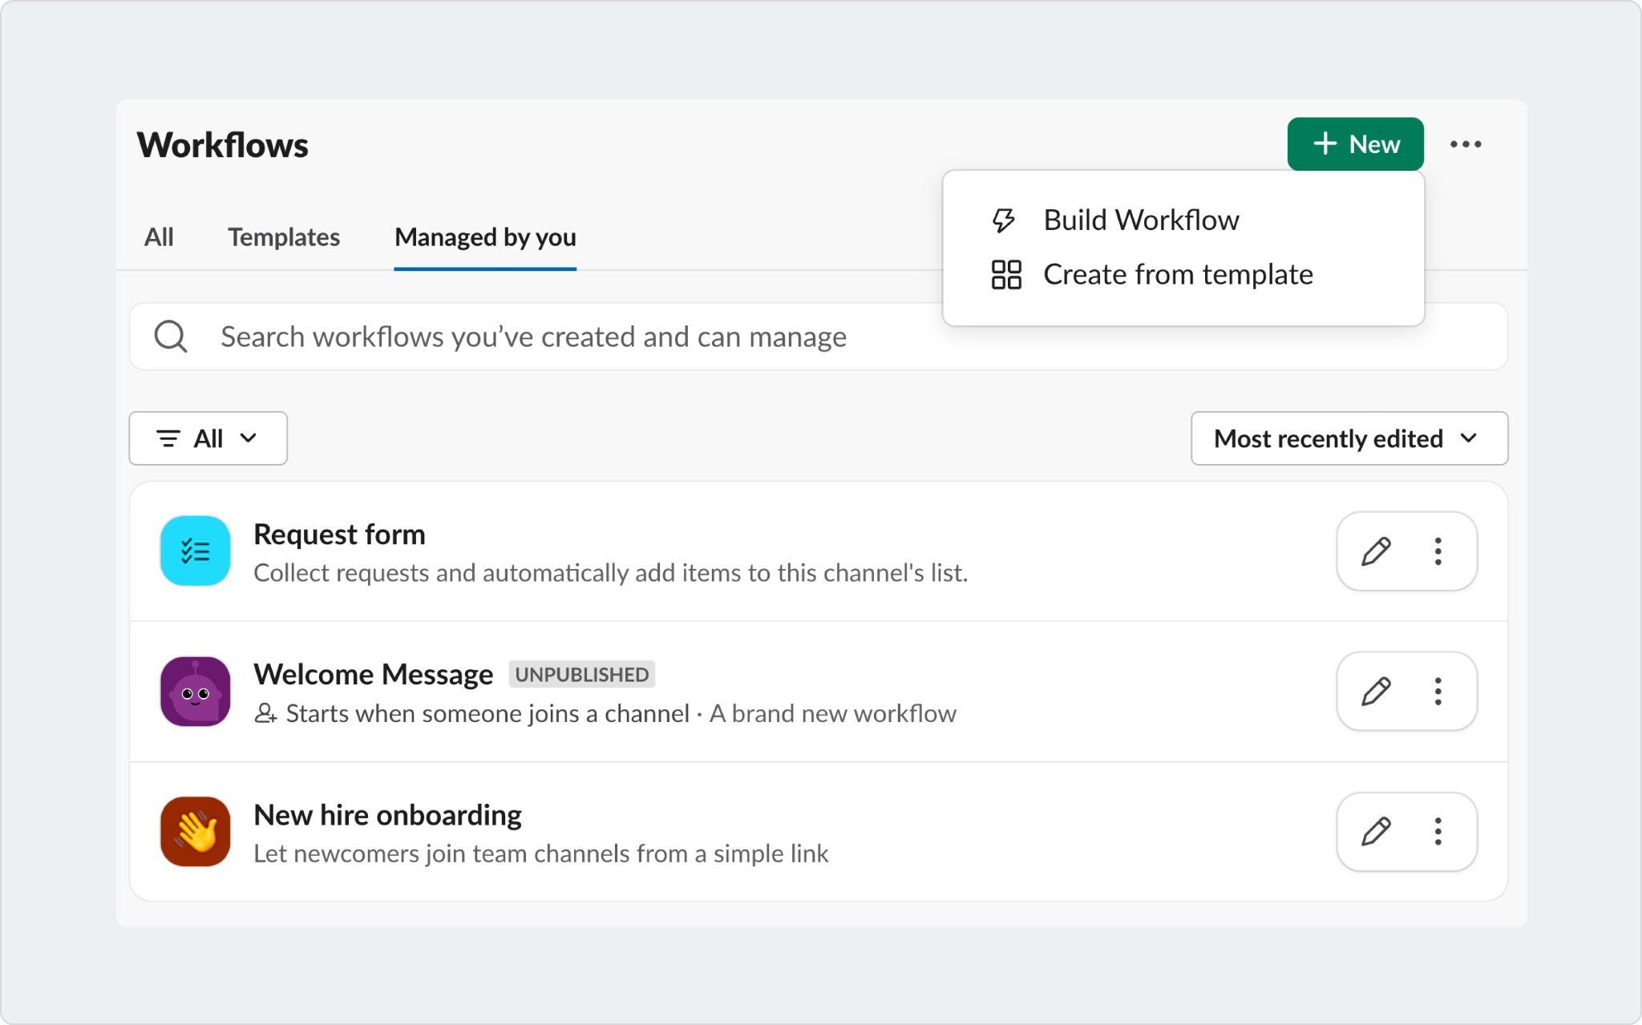Click the search magnifier icon
This screenshot has width=1642, height=1025.
(x=171, y=337)
